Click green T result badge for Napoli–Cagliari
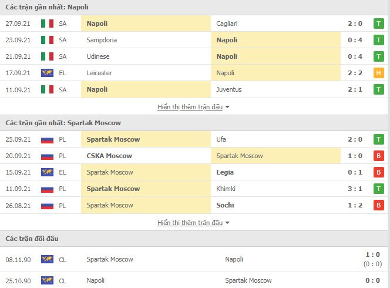Image resolution: width=390 pixels, height=288 pixels. click(379, 24)
